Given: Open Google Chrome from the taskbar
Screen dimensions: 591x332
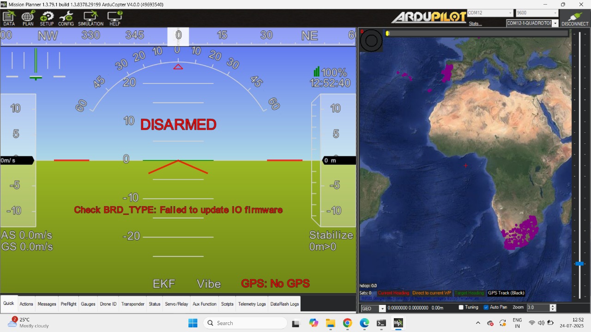Looking at the screenshot, I should point(347,323).
